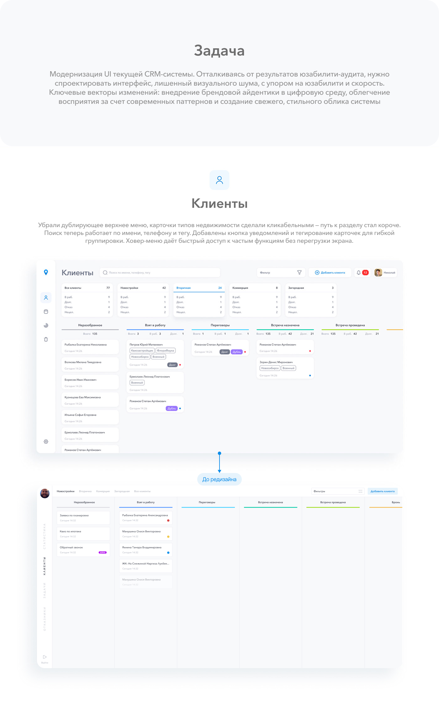Open Статистика vertical menu in old sidebar
The image size is (439, 702).
45,536
